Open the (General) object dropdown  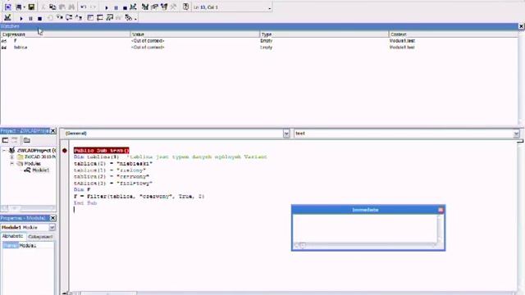286,134
